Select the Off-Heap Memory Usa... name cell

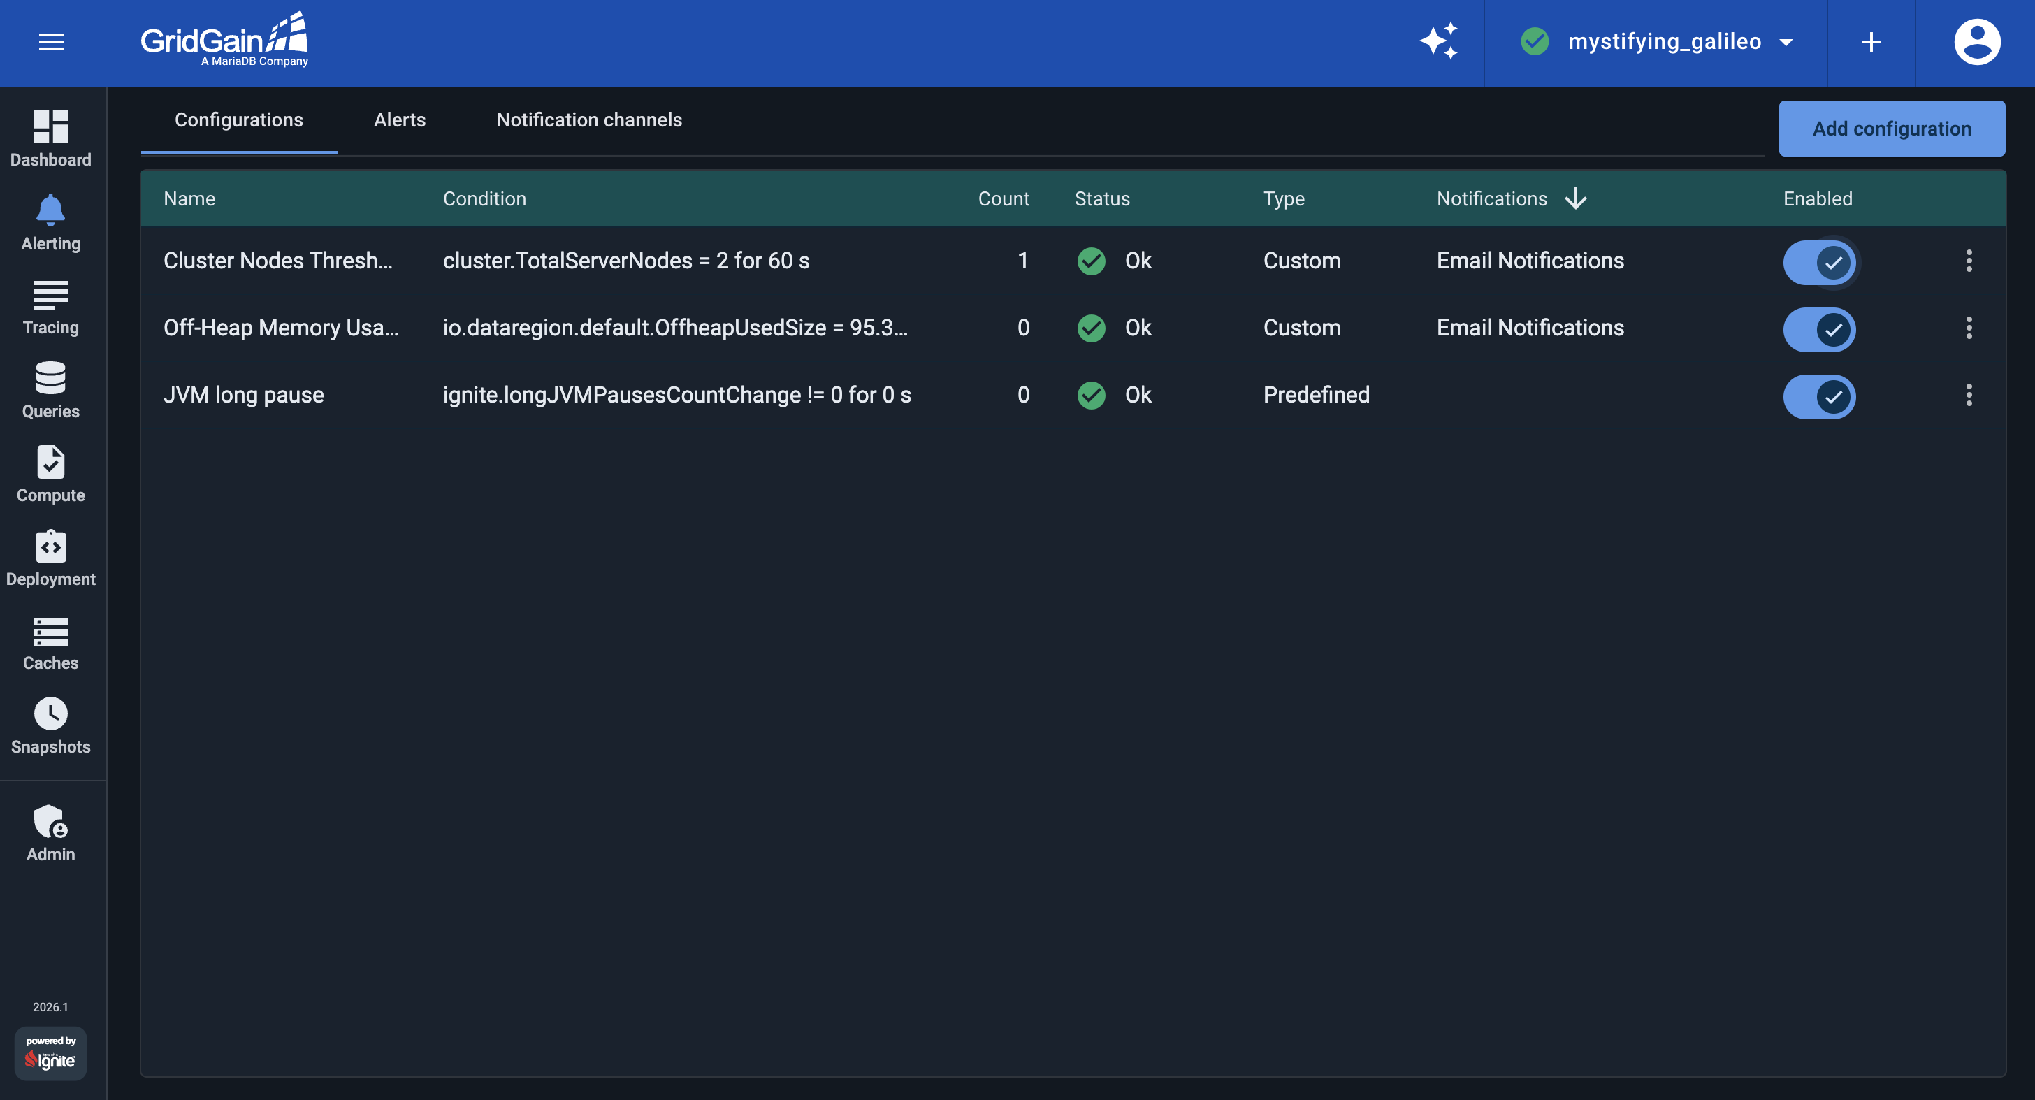pyautogui.click(x=281, y=328)
